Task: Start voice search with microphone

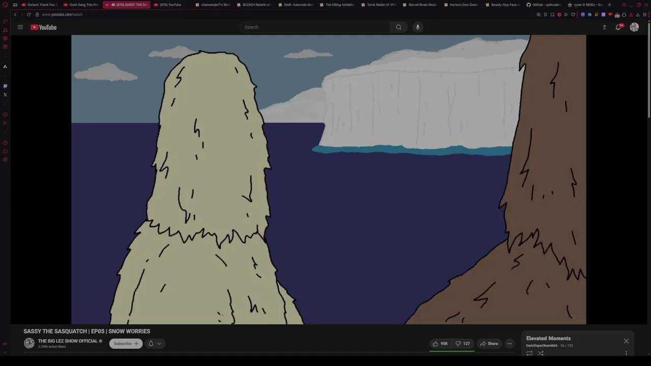Action: (418, 27)
